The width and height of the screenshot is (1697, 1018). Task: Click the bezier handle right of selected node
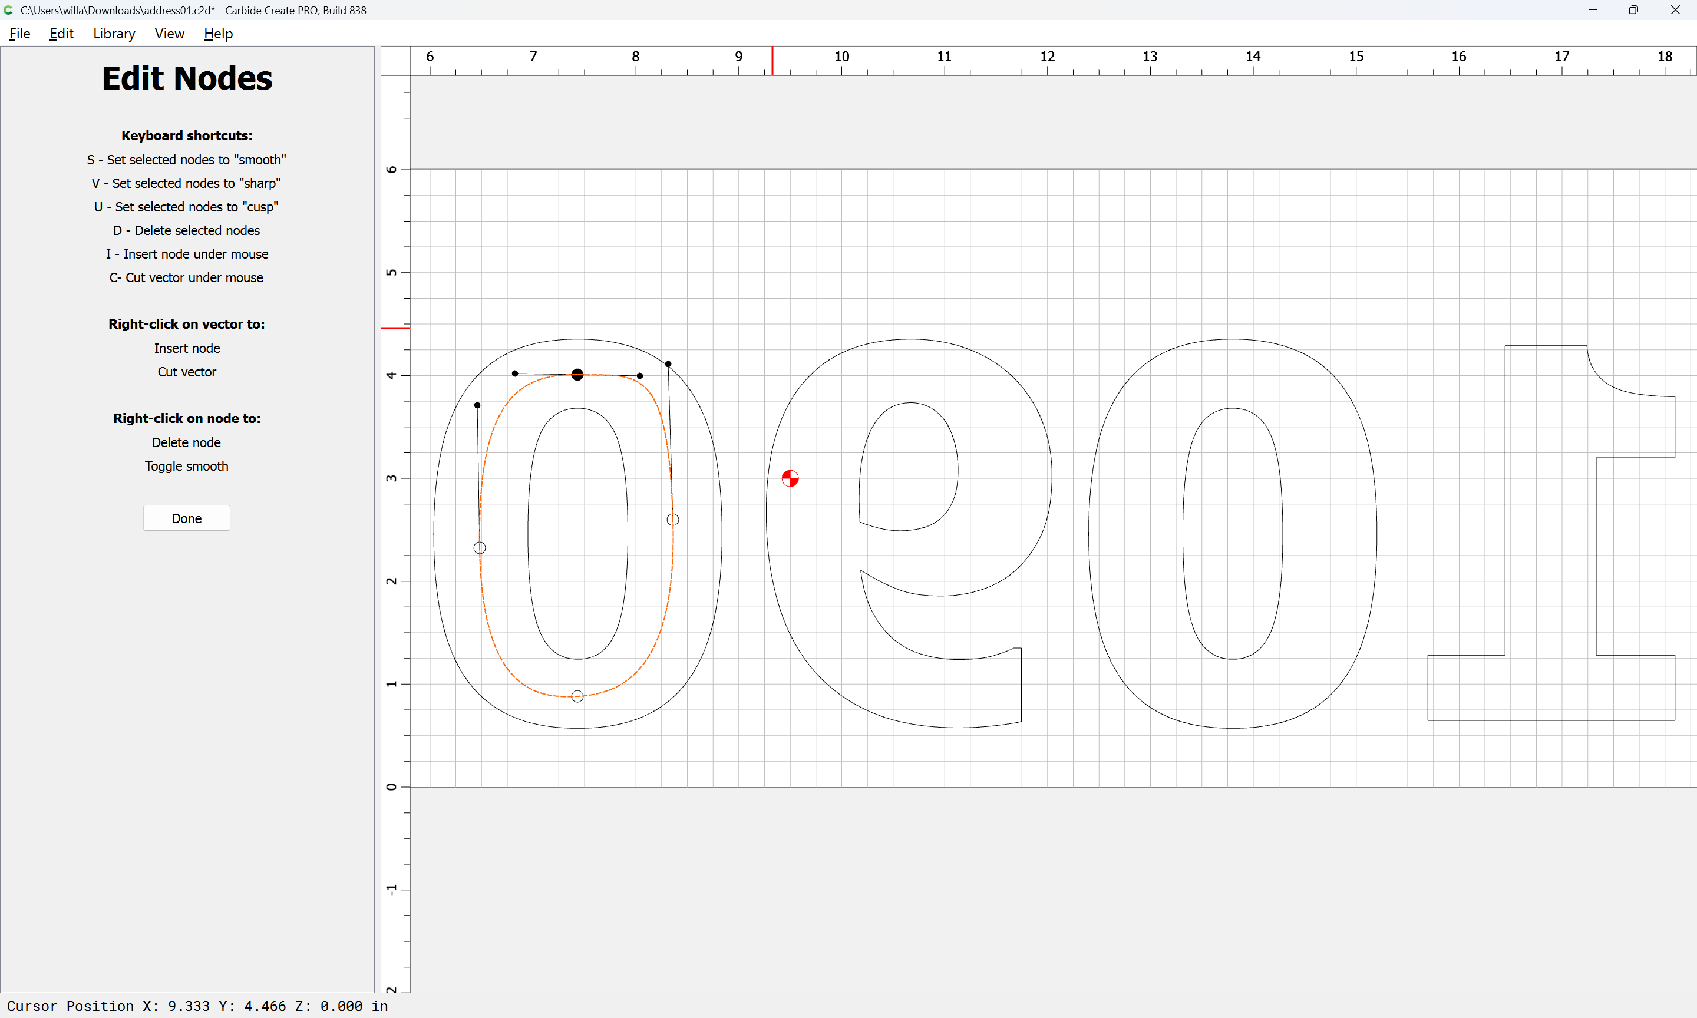coord(639,376)
